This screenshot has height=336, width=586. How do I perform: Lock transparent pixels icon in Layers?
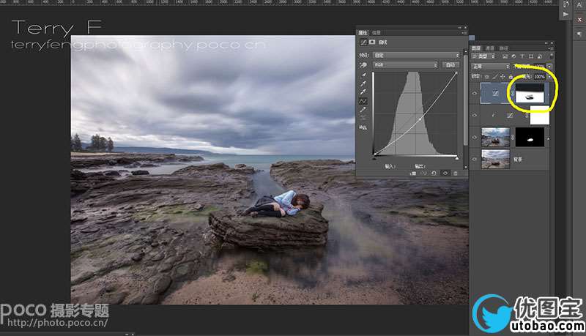(x=486, y=77)
